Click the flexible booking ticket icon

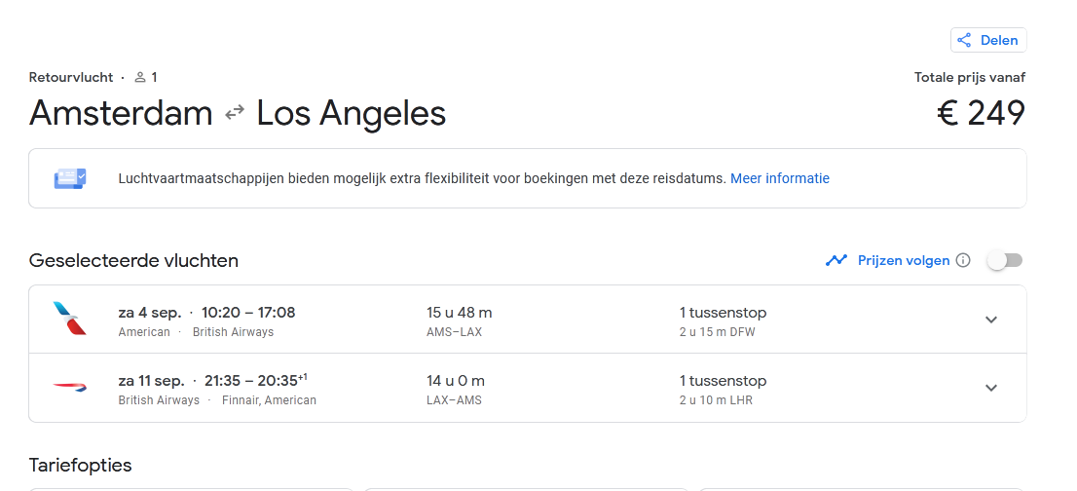69,178
